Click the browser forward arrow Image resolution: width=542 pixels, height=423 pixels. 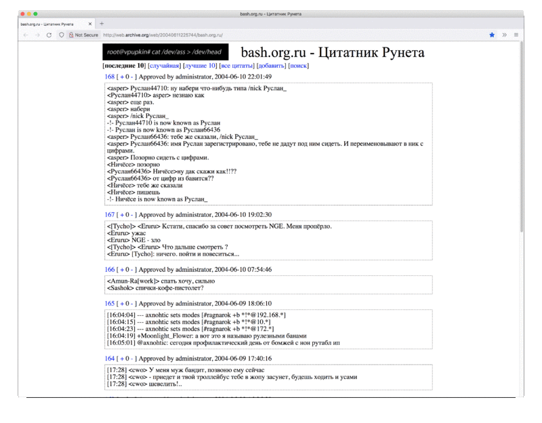[x=37, y=35]
